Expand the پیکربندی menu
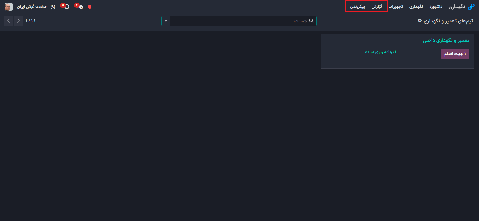The height and width of the screenshot is (221, 479). tap(358, 7)
